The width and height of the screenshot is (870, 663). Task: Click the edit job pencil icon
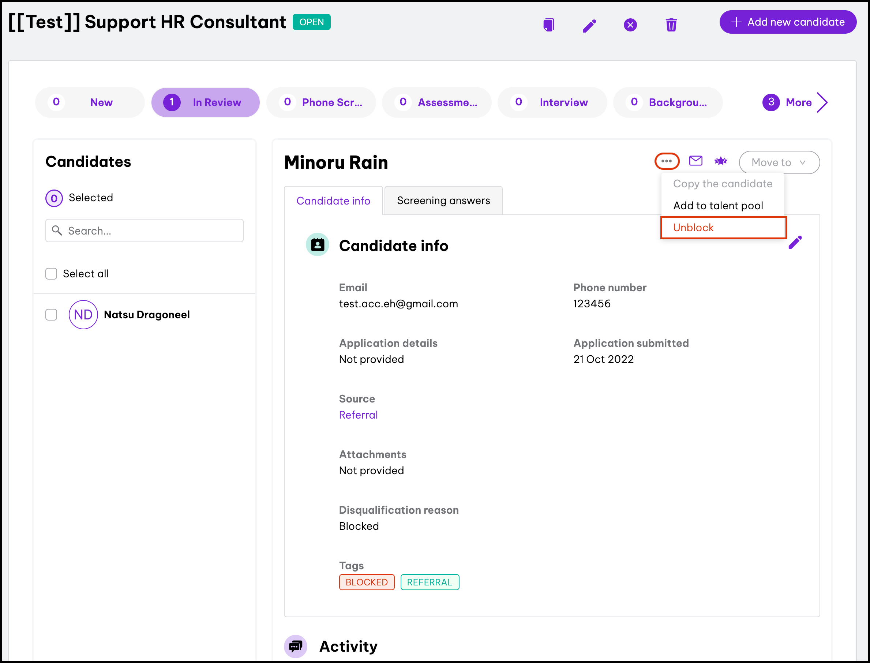pos(589,26)
